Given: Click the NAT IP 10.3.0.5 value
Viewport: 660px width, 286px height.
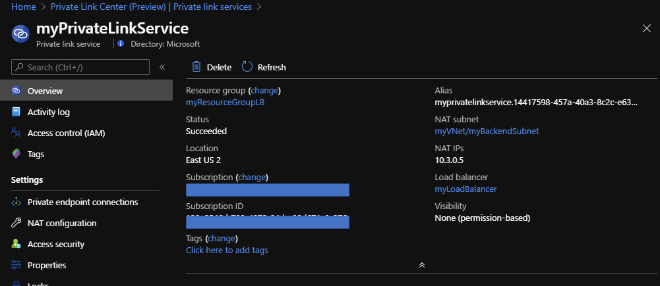Looking at the screenshot, I should tap(449, 160).
